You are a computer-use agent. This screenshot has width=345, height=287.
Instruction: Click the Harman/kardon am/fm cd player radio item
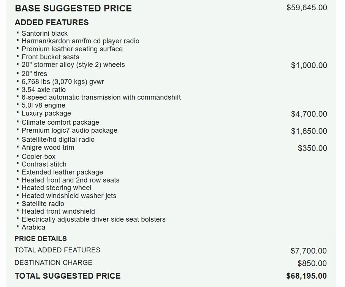pyautogui.click(x=80, y=41)
